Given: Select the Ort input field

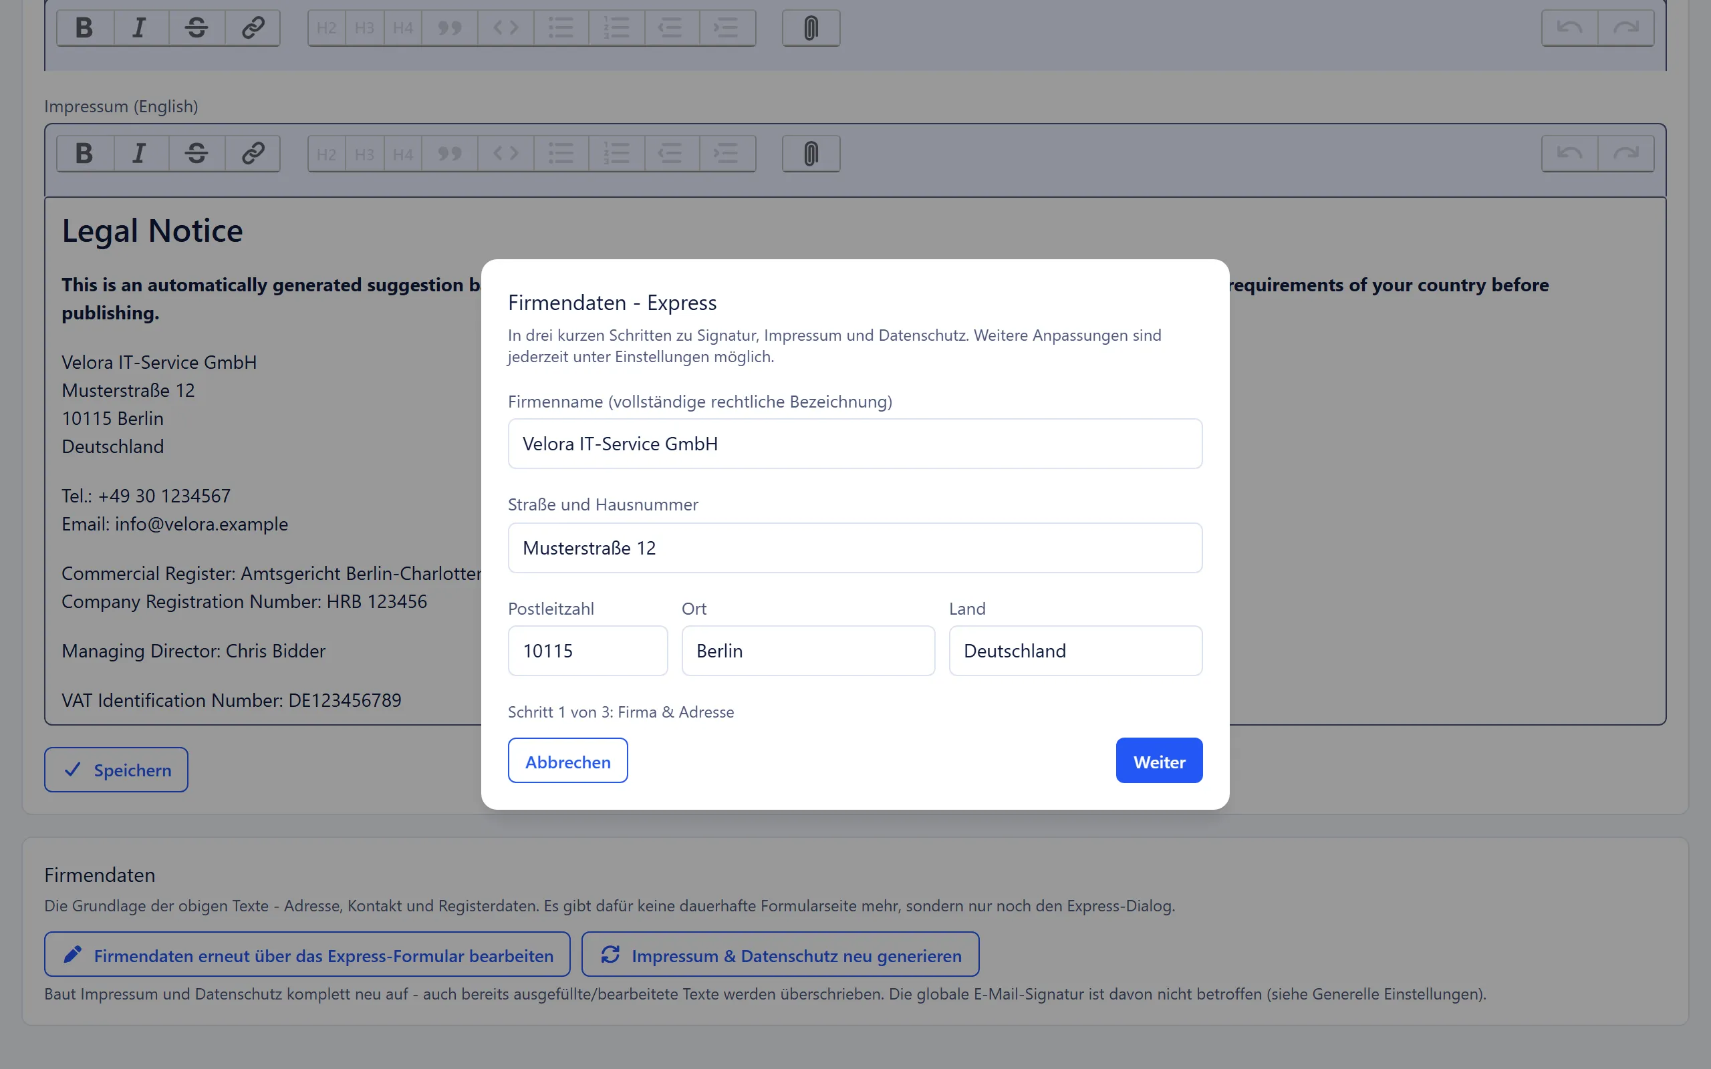Looking at the screenshot, I should coord(808,651).
